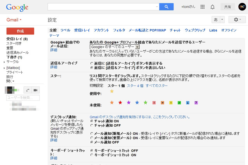Click the blue search magnifier button

point(166,7)
